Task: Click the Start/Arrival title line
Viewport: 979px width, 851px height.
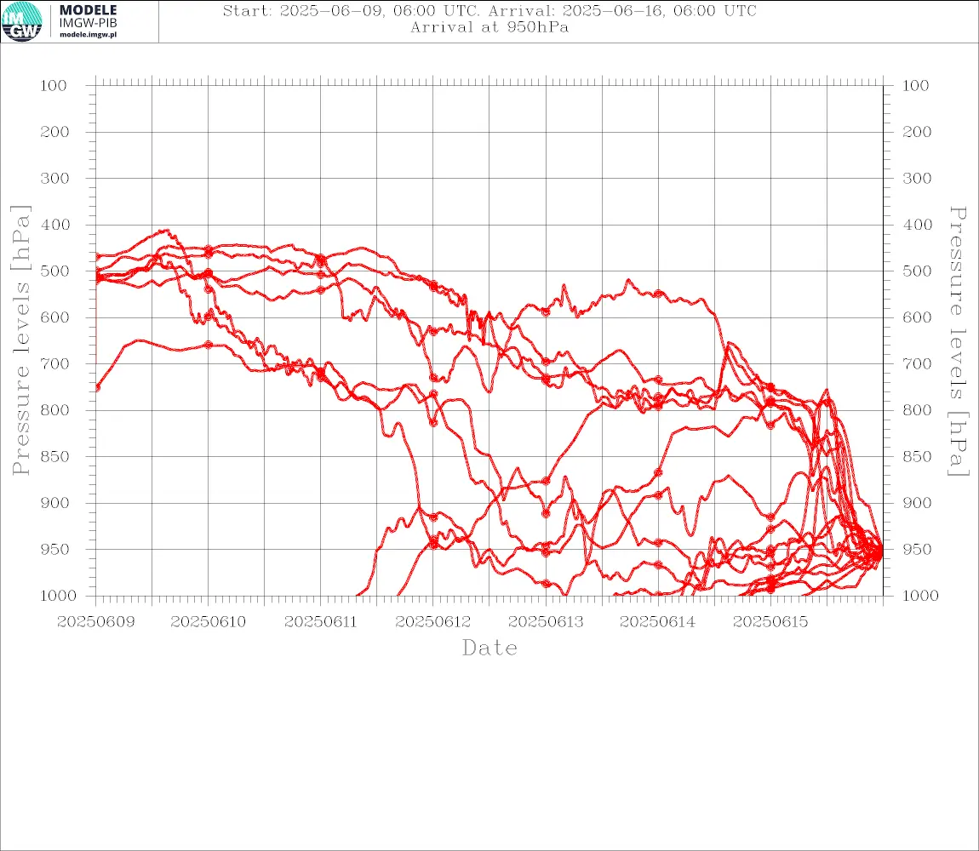Action: pyautogui.click(x=489, y=11)
